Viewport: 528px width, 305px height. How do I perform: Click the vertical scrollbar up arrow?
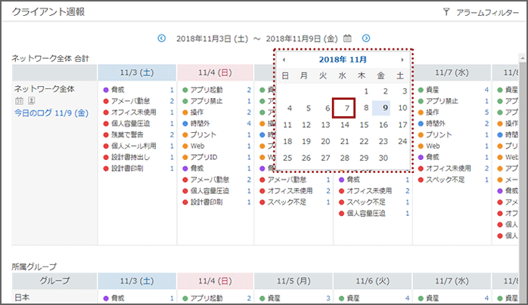pos(522,58)
